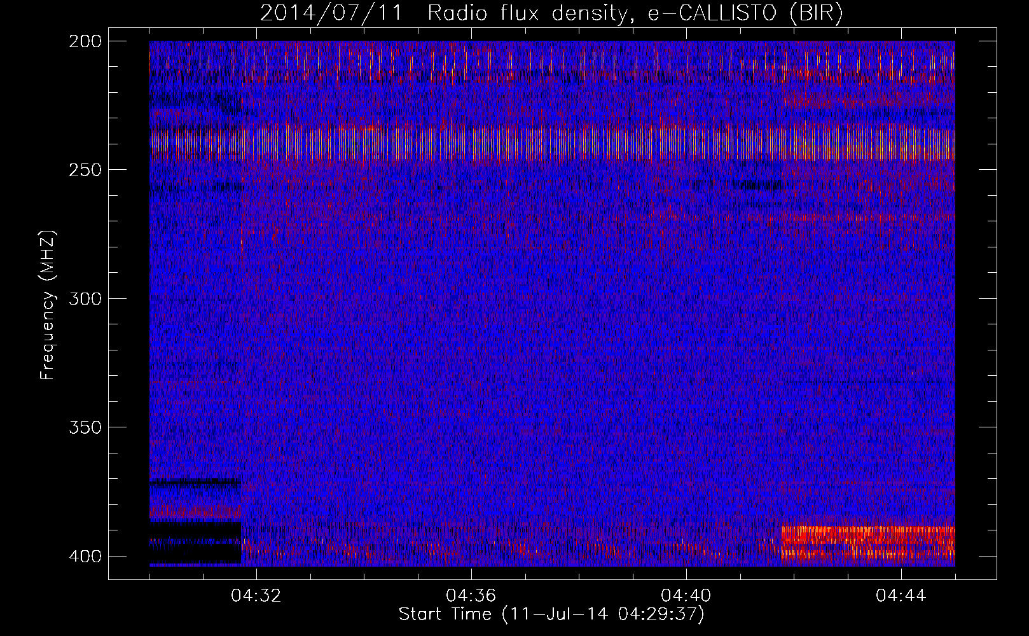Click the 04:44 time tick label
1029x636 pixels.
tap(901, 596)
